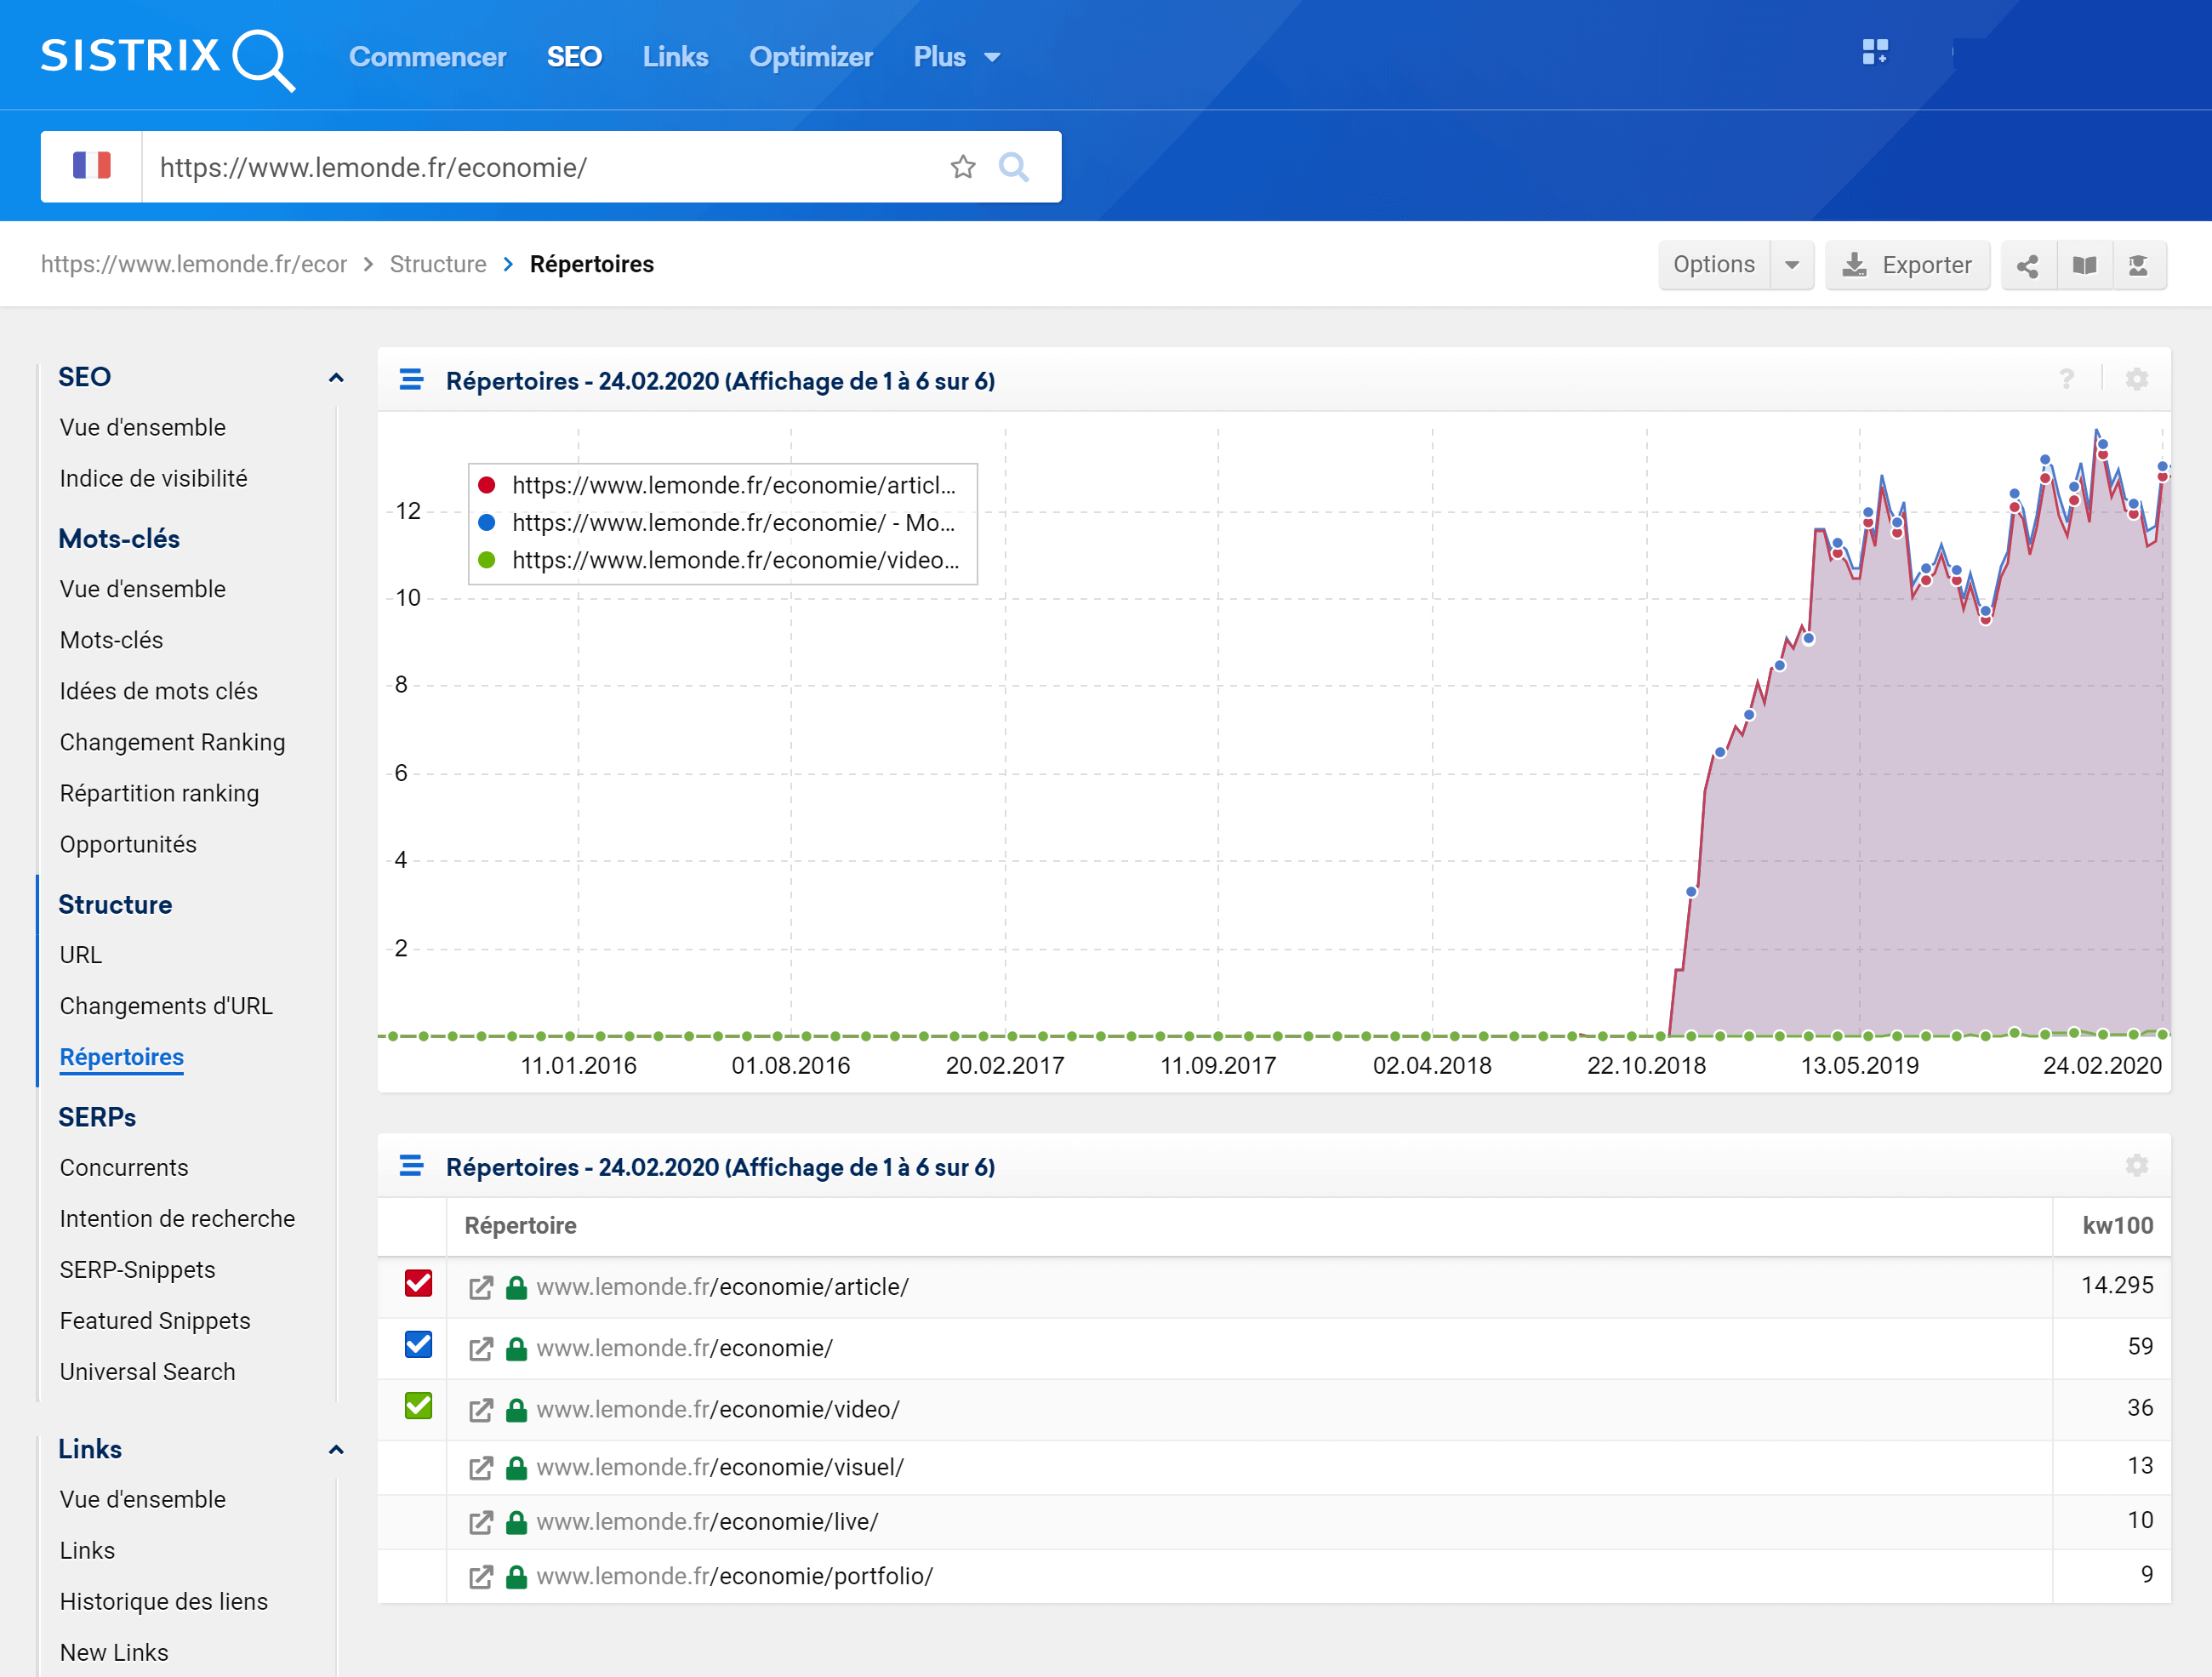Go to the Optimizer tab
Image resolution: width=2212 pixels, height=1677 pixels.
(811, 57)
